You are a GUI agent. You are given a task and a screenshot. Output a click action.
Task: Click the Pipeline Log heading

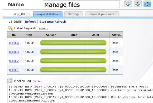tap(22, 81)
